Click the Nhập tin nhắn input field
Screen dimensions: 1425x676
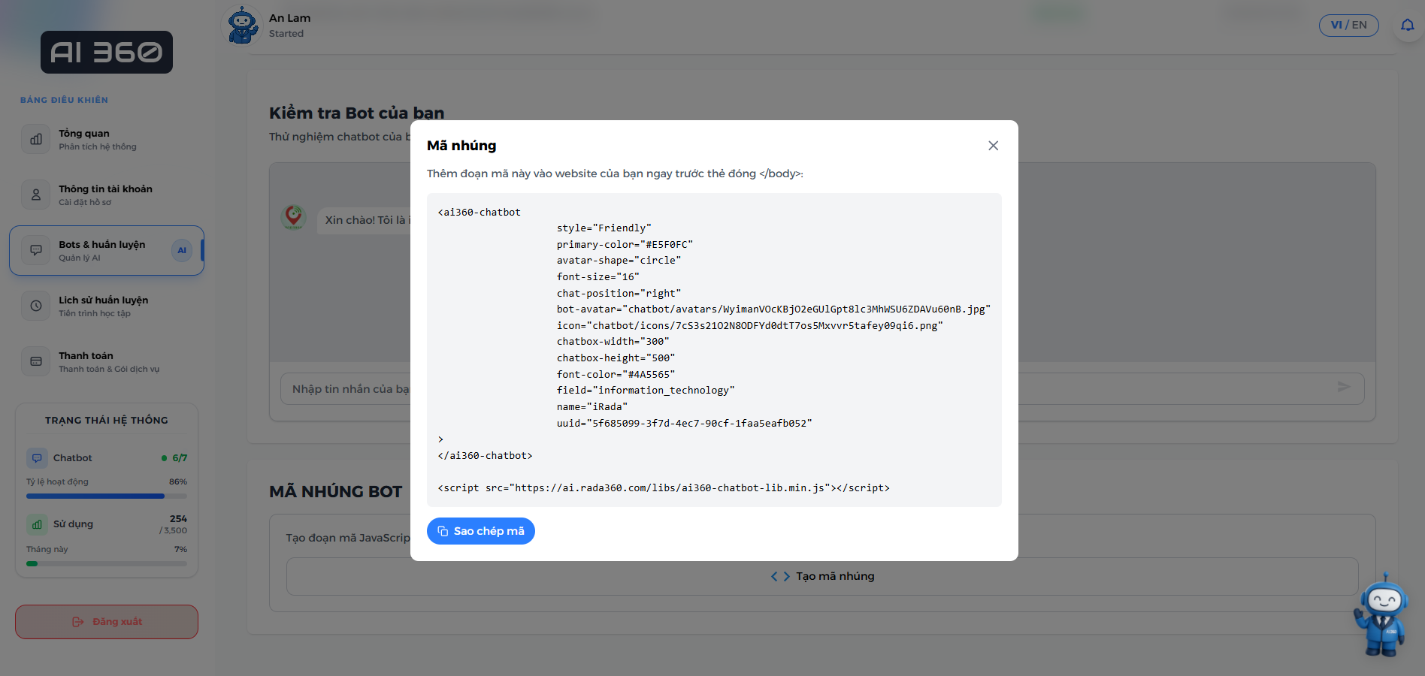346,389
